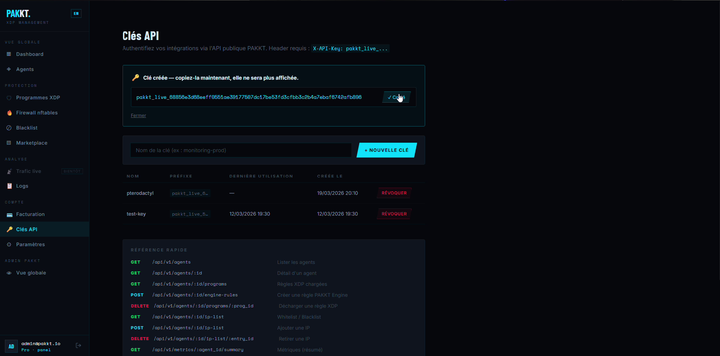Click the Fermer link under the key
This screenshot has width=720, height=356.
click(x=138, y=116)
